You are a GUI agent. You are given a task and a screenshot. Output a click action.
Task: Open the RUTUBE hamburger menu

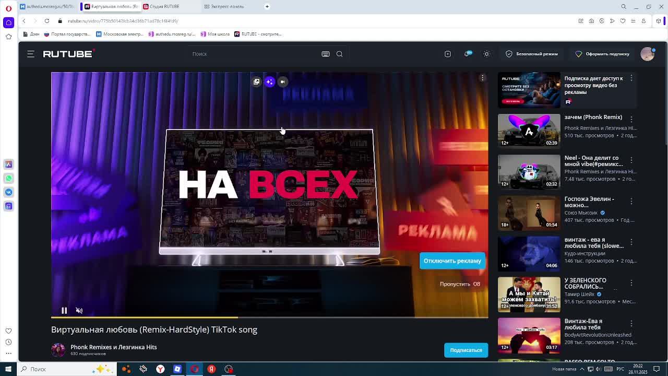(x=31, y=54)
